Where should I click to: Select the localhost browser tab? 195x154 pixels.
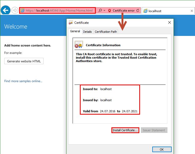click(164, 11)
